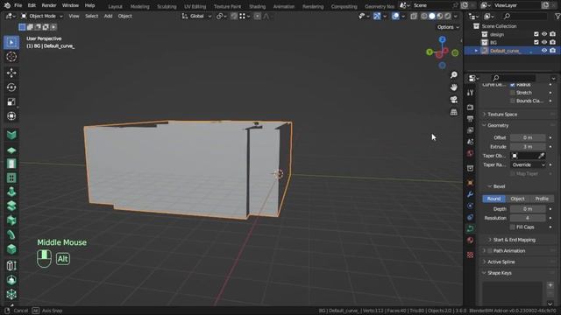Toggle camera view icon
Screen dimensions: 561x315
[454, 100]
